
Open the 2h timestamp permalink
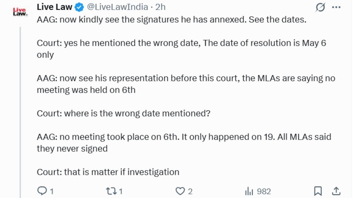tap(160, 7)
